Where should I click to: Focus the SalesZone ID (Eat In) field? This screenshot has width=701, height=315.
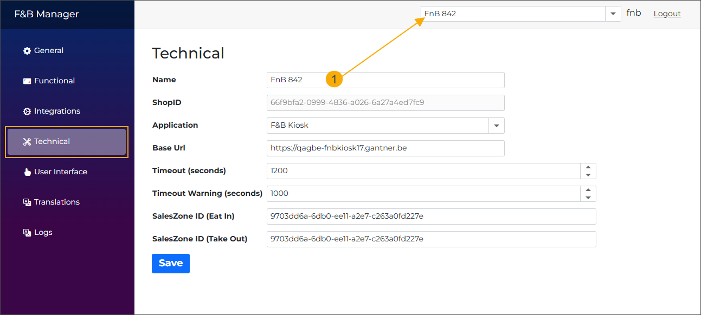pyautogui.click(x=431, y=216)
